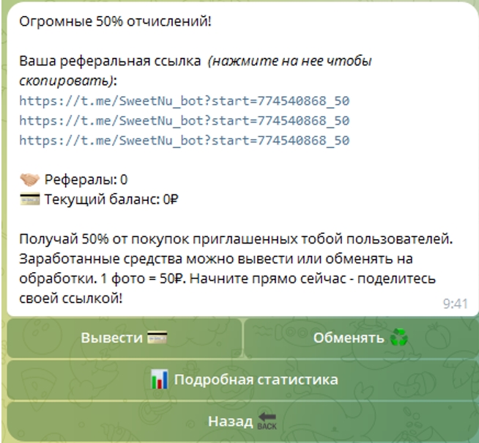
Task: Go back with the Назад button
Action: click(x=243, y=421)
